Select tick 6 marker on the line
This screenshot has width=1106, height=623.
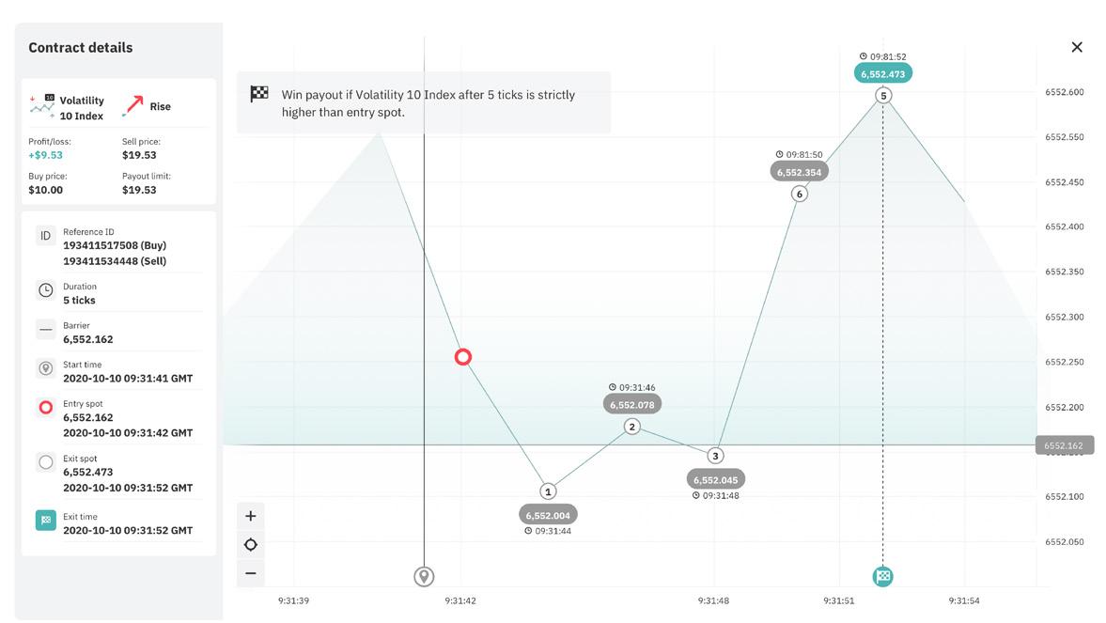799,194
